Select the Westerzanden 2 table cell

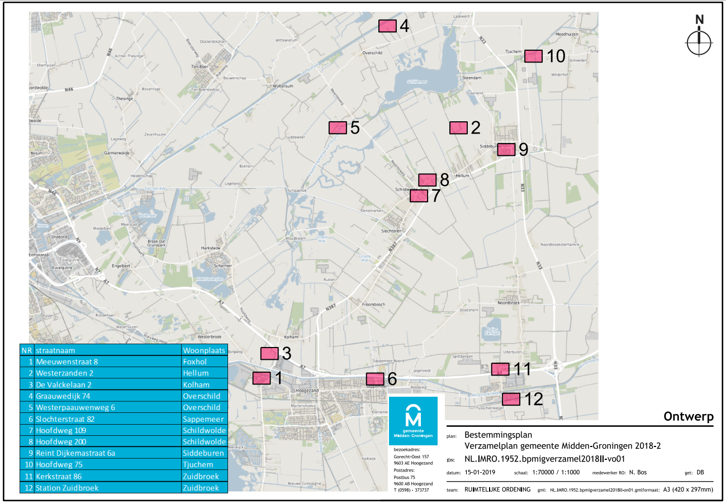107,373
